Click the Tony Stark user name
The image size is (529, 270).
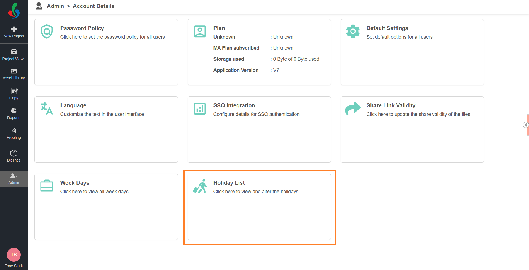pyautogui.click(x=14, y=266)
